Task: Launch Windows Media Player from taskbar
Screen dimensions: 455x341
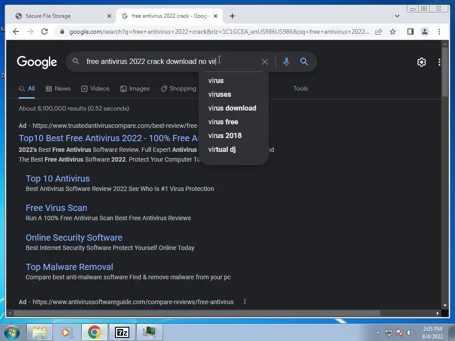Action: [x=67, y=332]
